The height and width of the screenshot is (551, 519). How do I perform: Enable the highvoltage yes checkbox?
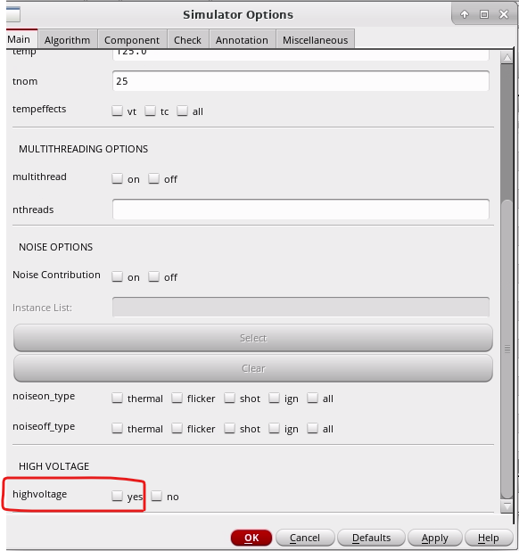tap(117, 496)
